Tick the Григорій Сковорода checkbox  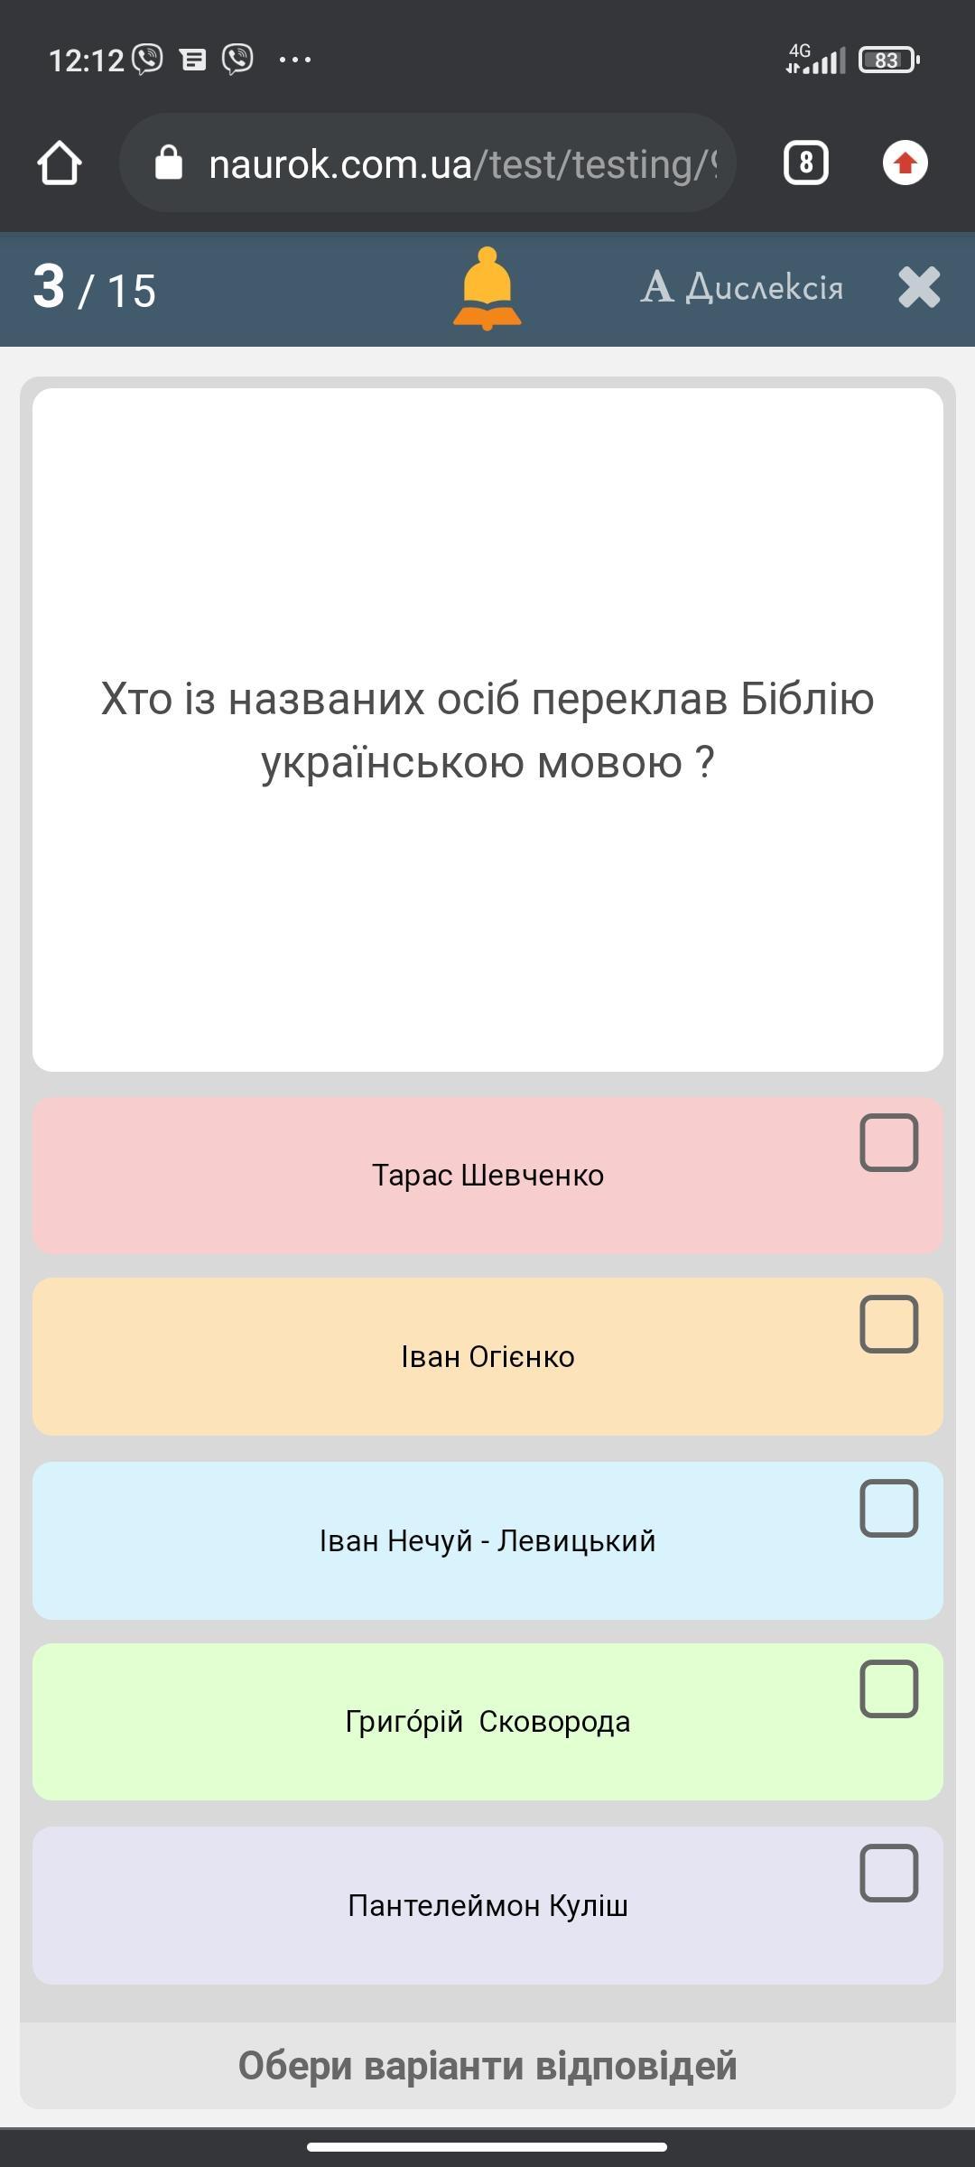pos(889,1688)
